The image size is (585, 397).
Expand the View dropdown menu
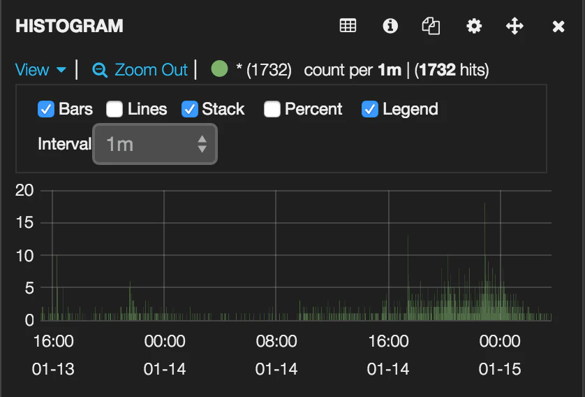(x=40, y=70)
